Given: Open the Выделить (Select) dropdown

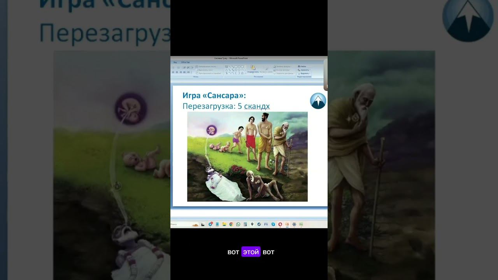Looking at the screenshot, I should (304, 73).
